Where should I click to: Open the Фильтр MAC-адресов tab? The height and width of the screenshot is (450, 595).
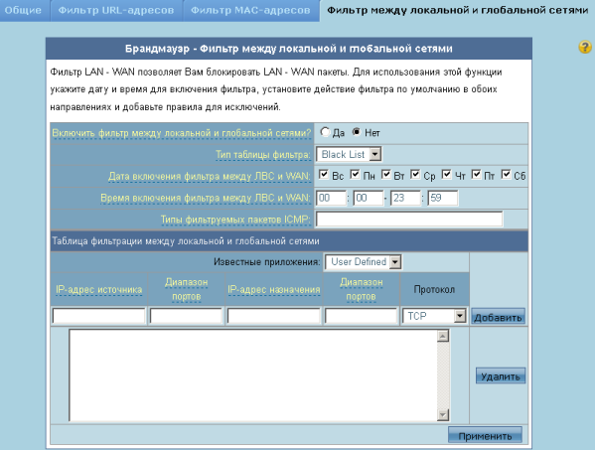[x=250, y=10]
